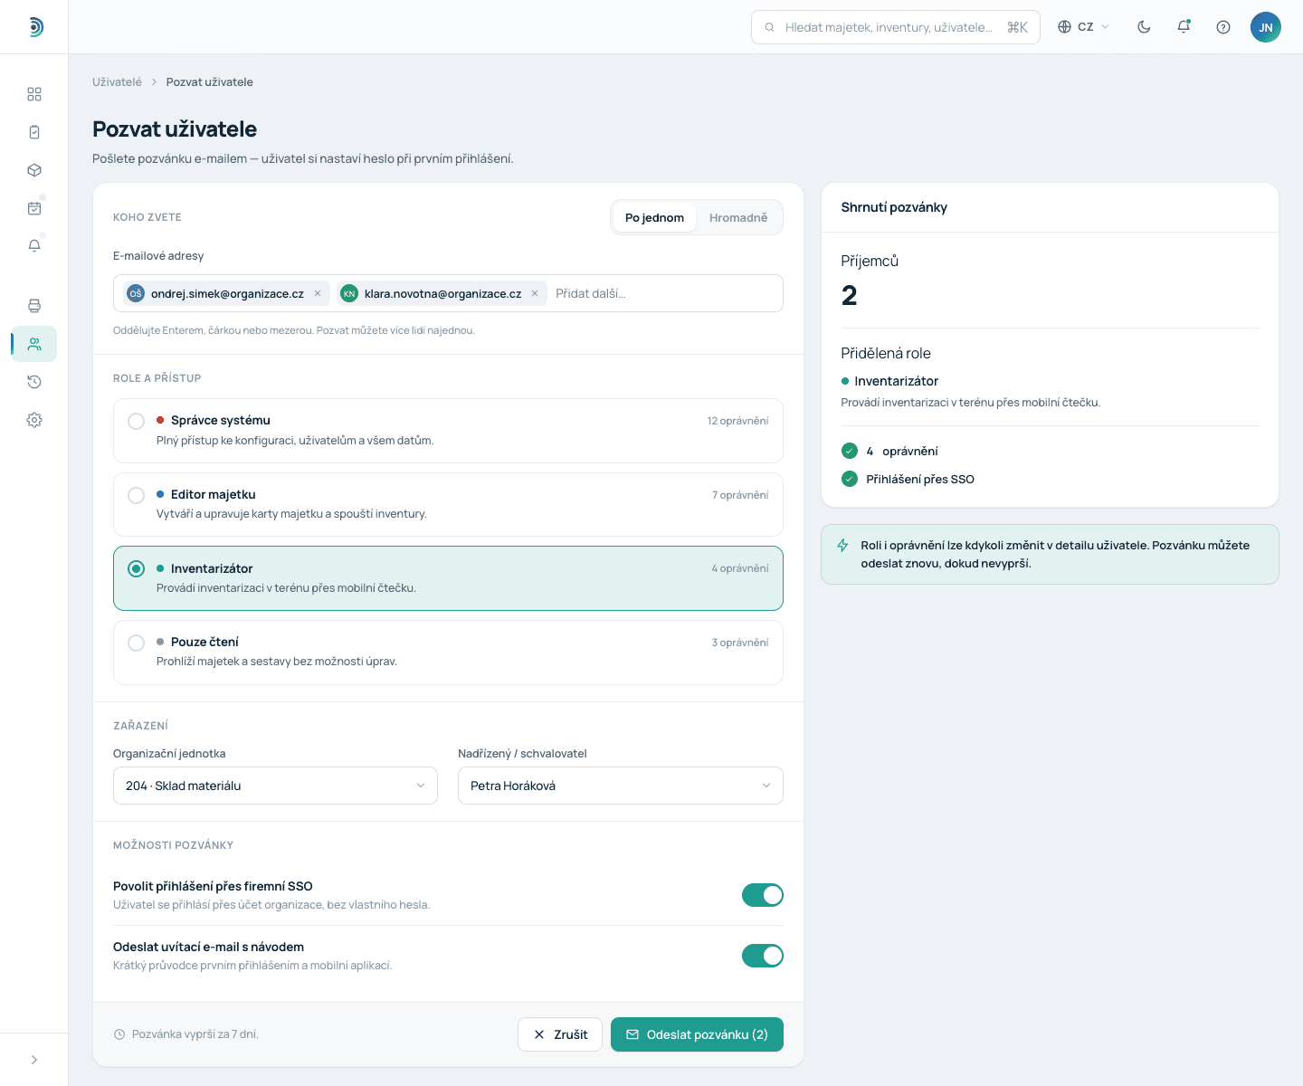Open the CZ language dropdown

tap(1083, 27)
